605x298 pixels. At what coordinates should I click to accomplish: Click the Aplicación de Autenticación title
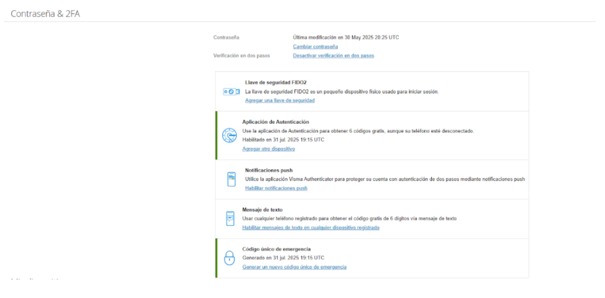click(275, 122)
